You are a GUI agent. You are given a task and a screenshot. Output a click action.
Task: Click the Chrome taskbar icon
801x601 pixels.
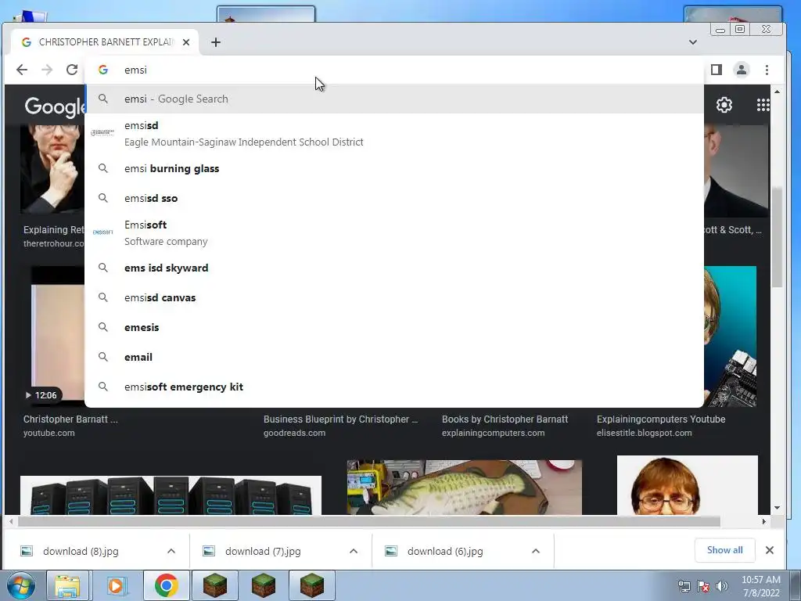tap(166, 585)
